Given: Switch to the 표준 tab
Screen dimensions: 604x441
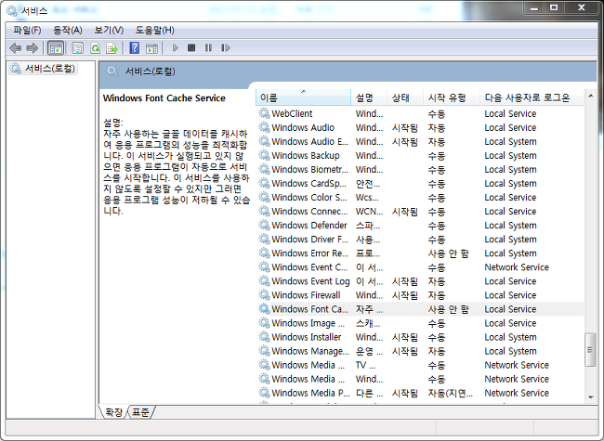Looking at the screenshot, I should pos(140,412).
